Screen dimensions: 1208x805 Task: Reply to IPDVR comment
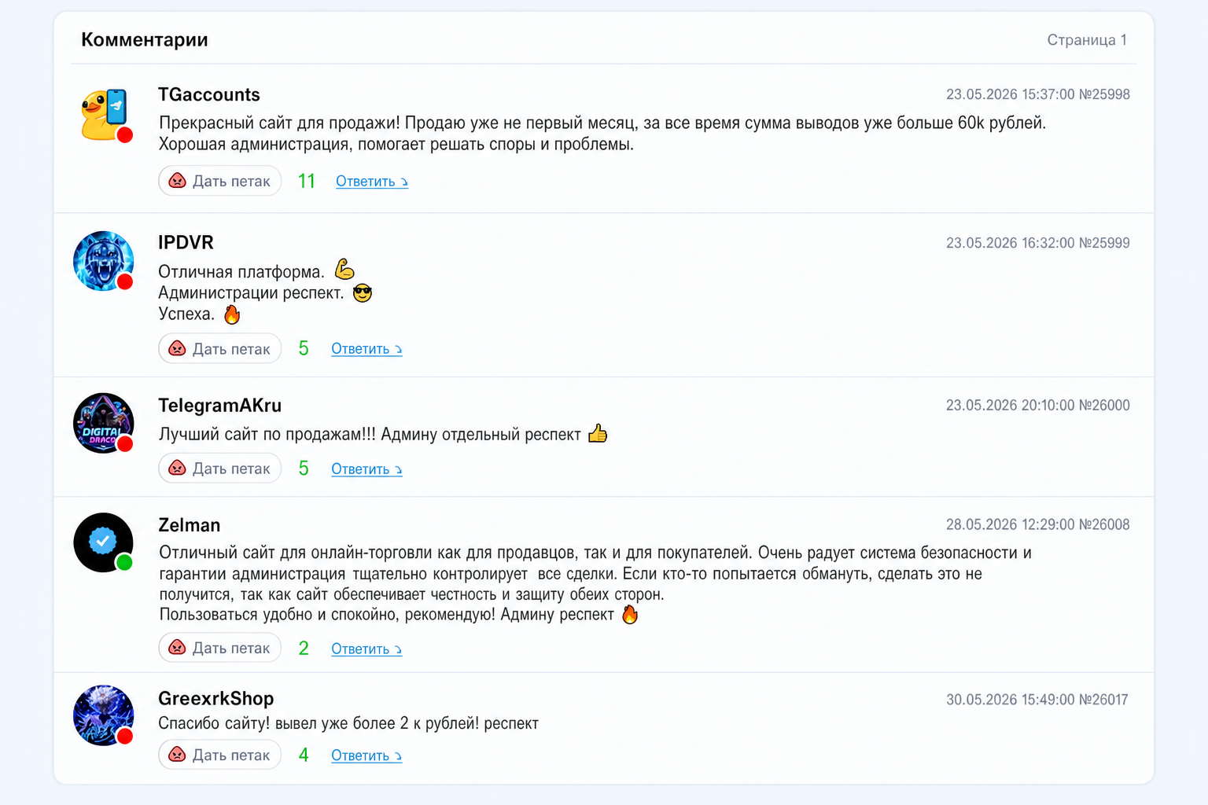(366, 349)
